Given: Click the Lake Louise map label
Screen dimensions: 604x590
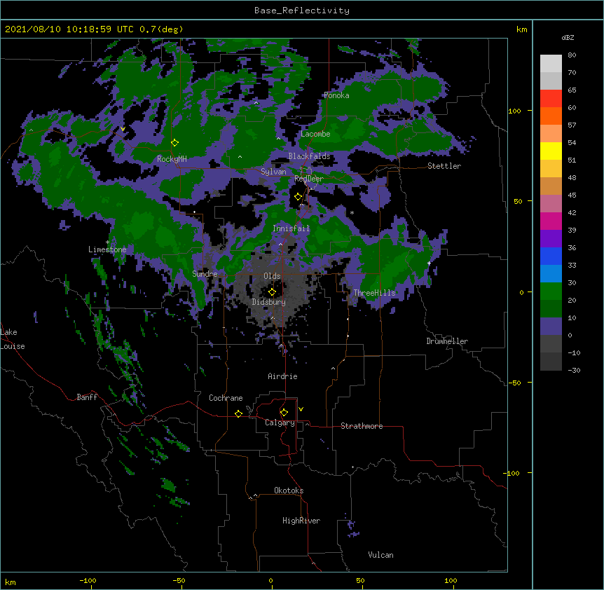Looking at the screenshot, I should pos(13,339).
